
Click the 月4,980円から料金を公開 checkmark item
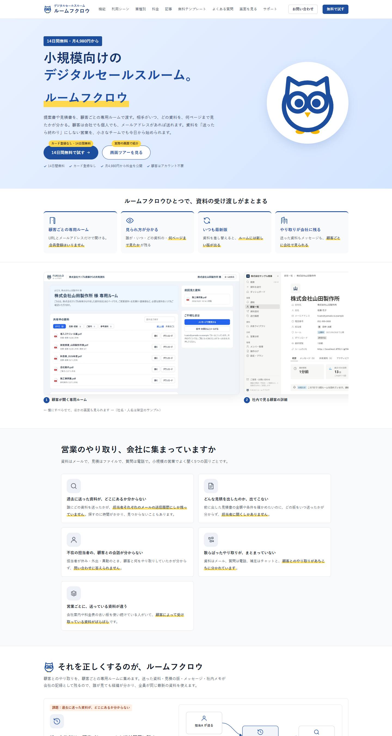click(121, 166)
